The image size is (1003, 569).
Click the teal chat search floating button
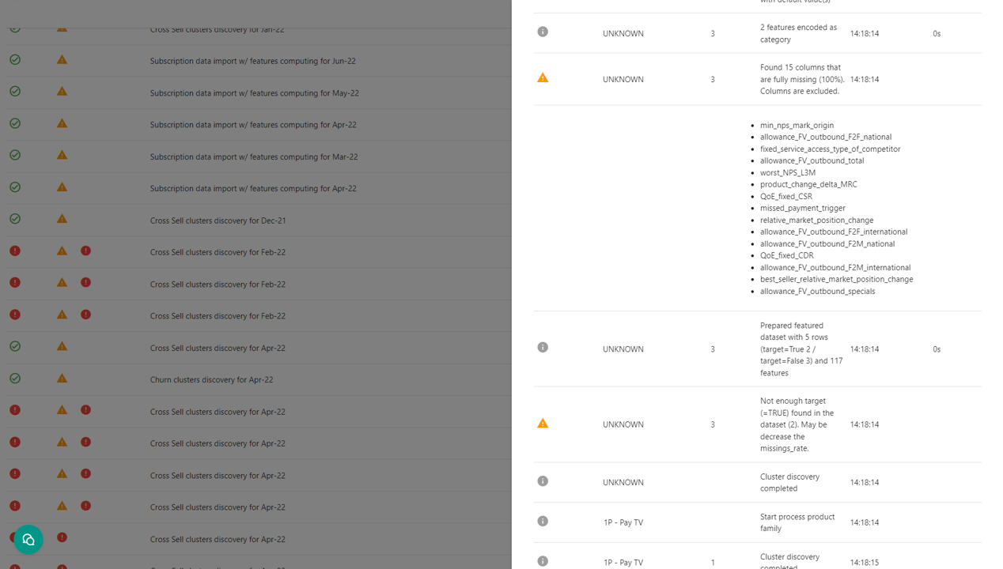[x=28, y=540]
